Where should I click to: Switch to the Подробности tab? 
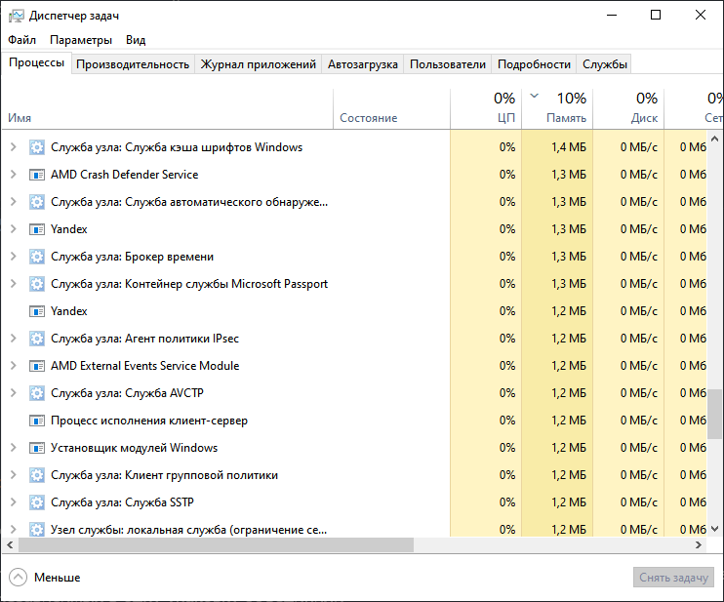(x=534, y=64)
